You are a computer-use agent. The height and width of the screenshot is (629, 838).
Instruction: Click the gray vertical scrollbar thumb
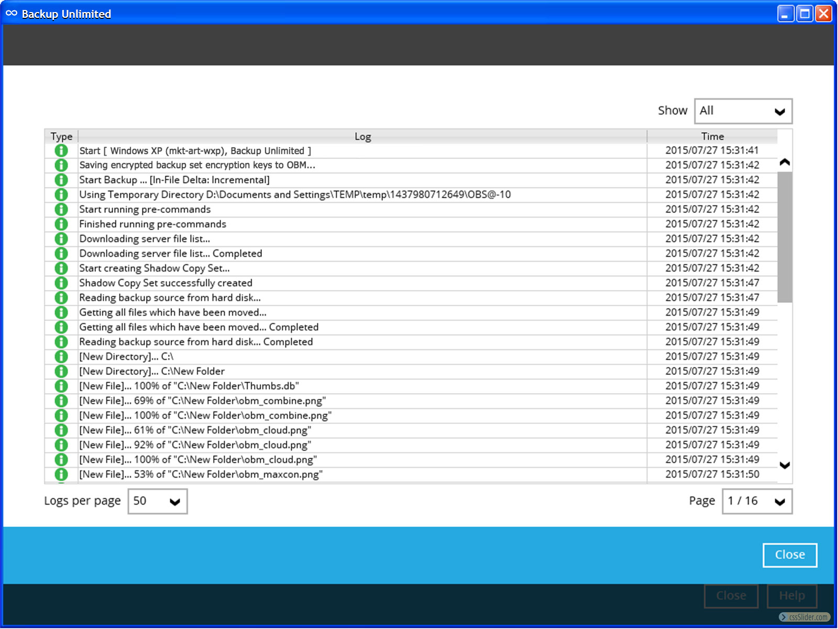[x=785, y=237]
